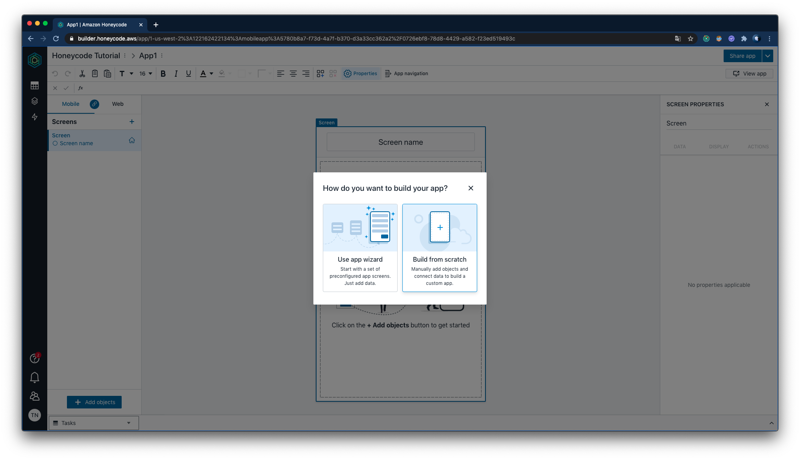Click the Screen name field in properties

coord(719,124)
